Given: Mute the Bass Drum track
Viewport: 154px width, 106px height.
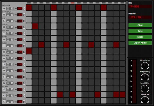Looking at the screenshot, I should click(x=8, y=9).
